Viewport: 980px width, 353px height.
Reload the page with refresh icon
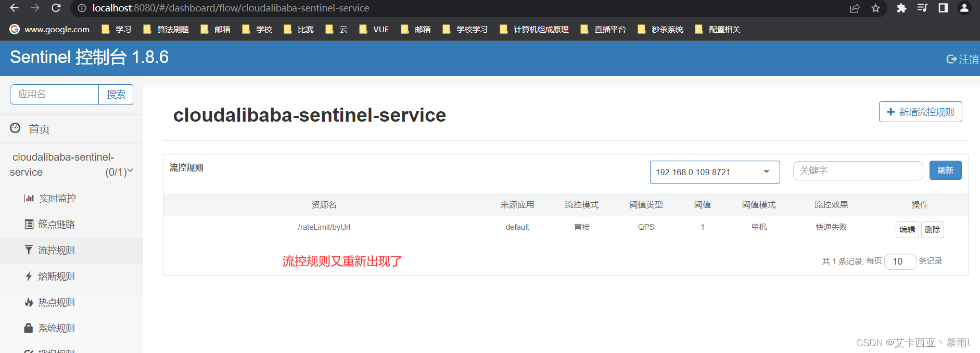56,8
